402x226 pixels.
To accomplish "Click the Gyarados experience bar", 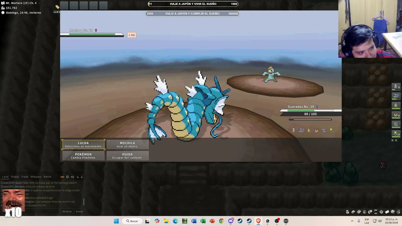I will click(310, 120).
